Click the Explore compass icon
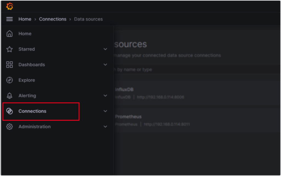Screen dimensions: 281x176 coord(10,80)
